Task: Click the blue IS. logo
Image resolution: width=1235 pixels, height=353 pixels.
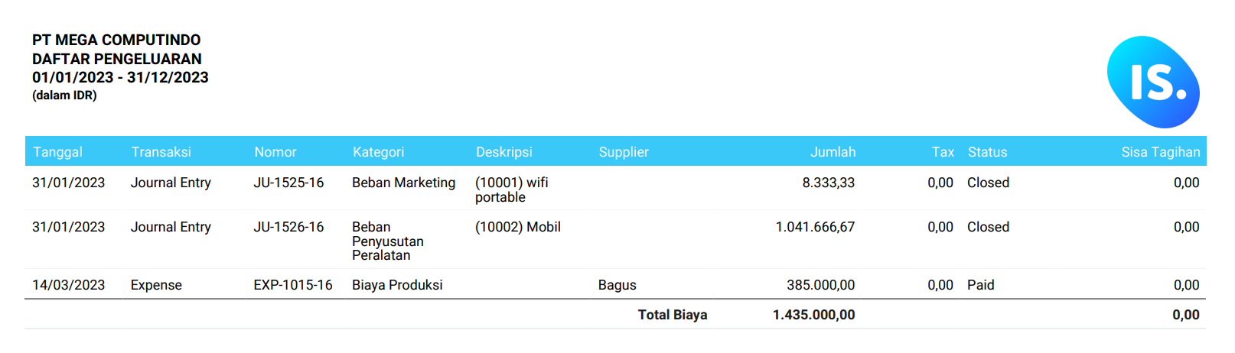Action: (1153, 82)
